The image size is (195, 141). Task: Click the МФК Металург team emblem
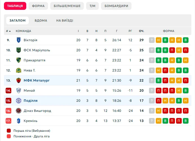[19, 80]
